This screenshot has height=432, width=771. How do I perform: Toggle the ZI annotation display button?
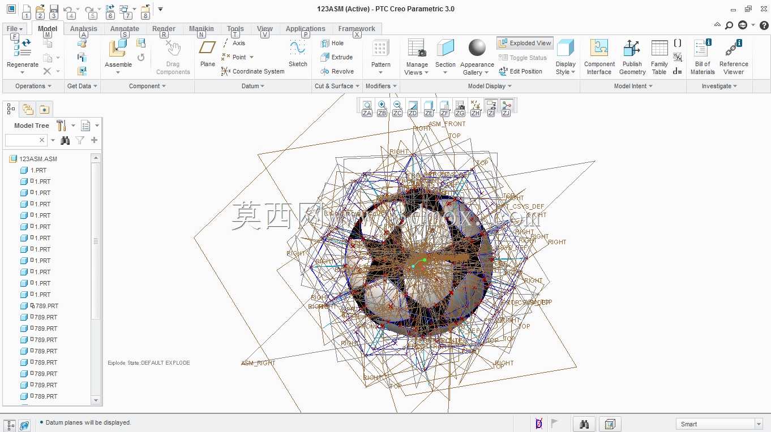[x=491, y=105]
